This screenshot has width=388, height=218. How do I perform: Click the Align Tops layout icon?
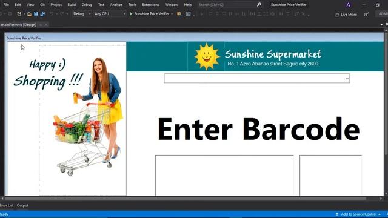pyautogui.click(x=230, y=14)
